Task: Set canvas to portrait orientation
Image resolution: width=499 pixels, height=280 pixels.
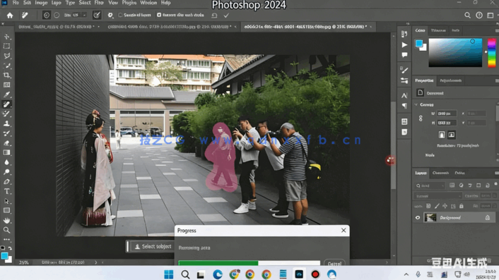Action: point(442,135)
